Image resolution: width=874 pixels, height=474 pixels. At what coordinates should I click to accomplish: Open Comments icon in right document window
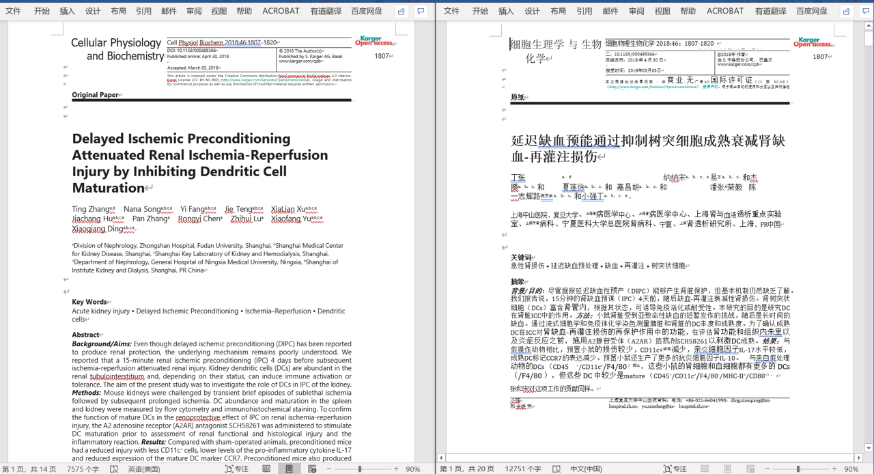[x=866, y=11]
